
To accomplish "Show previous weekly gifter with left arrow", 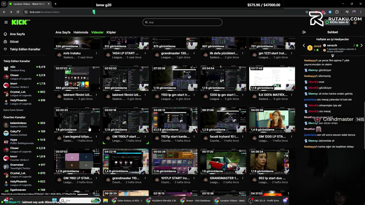I will (304, 46).
